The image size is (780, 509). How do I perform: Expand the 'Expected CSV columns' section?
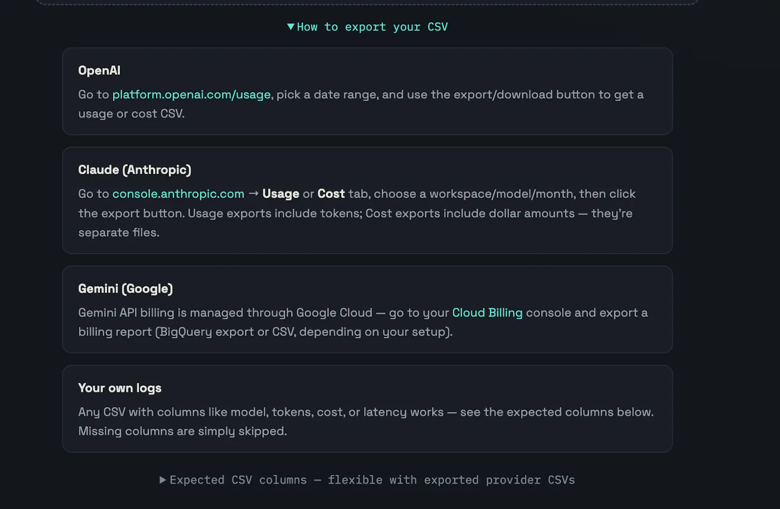[x=368, y=480]
